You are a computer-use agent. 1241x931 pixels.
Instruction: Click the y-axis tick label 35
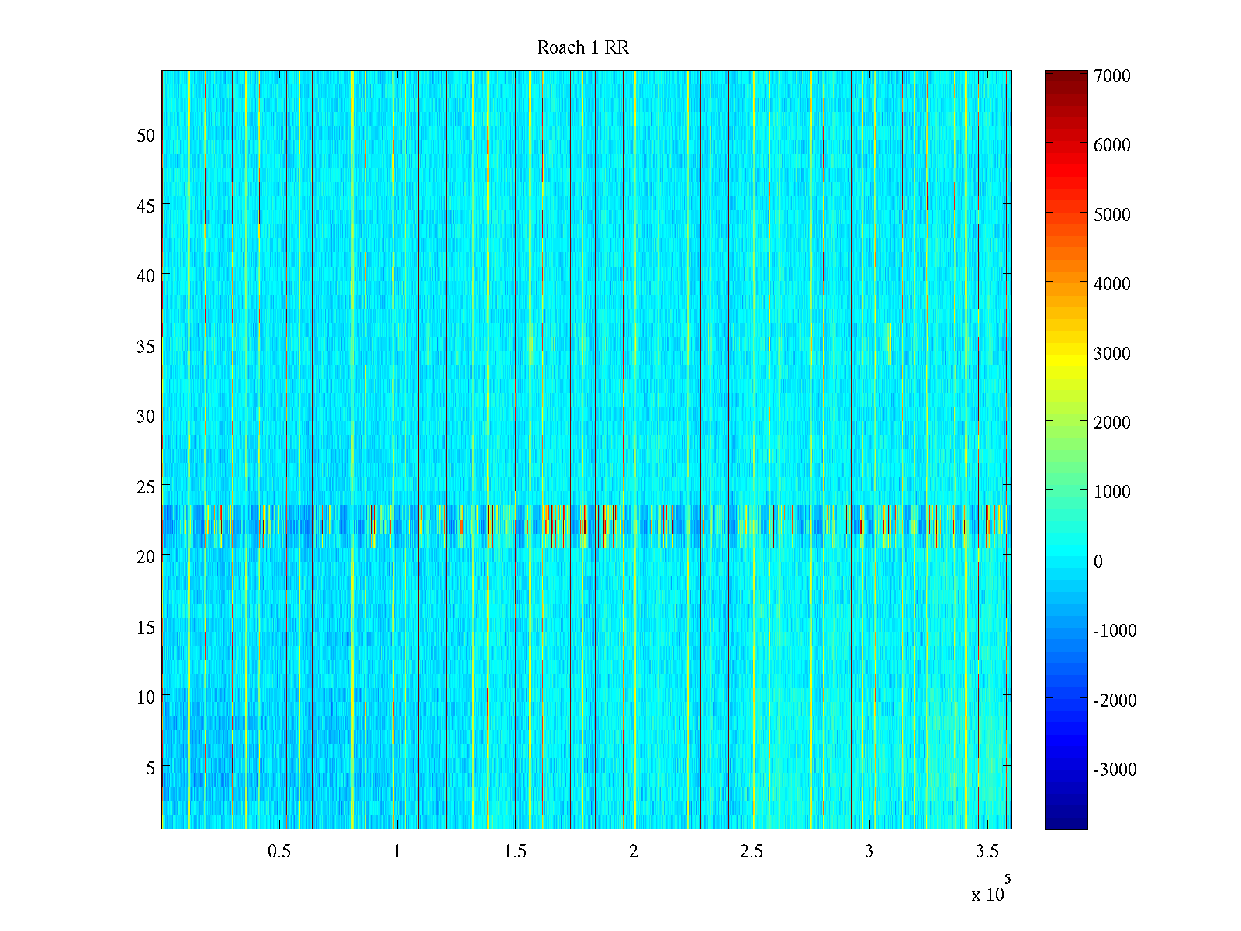(x=145, y=347)
